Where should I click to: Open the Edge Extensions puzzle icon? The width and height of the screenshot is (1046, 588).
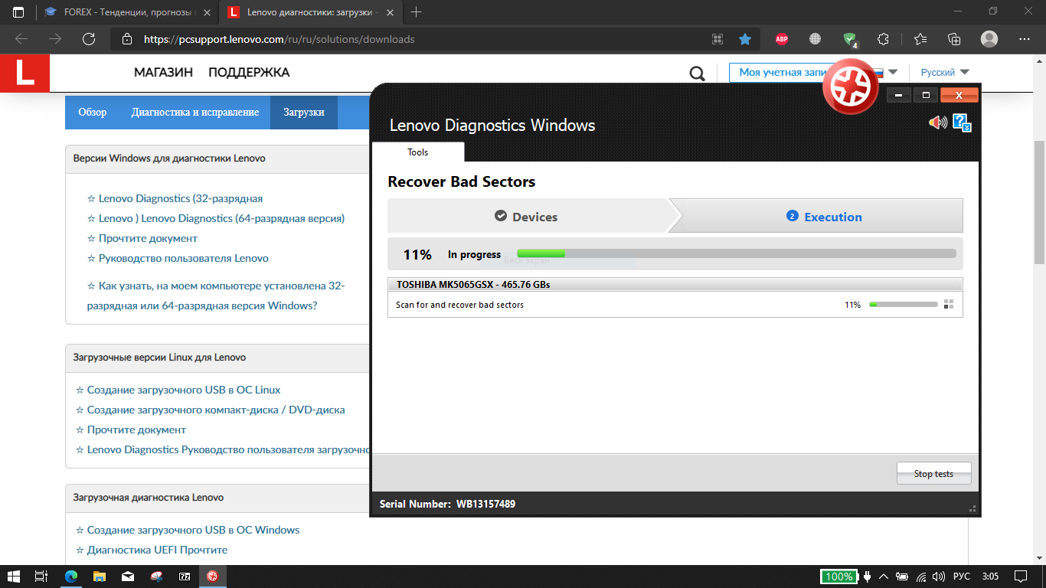click(x=883, y=39)
